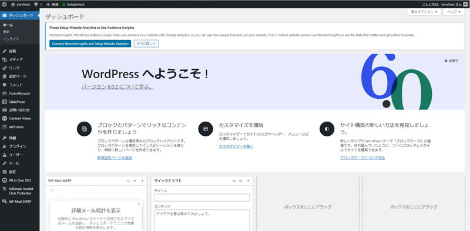Click the dashboard gauge icon in the sidebar
This screenshot has height=231, width=470.
pos(4,15)
